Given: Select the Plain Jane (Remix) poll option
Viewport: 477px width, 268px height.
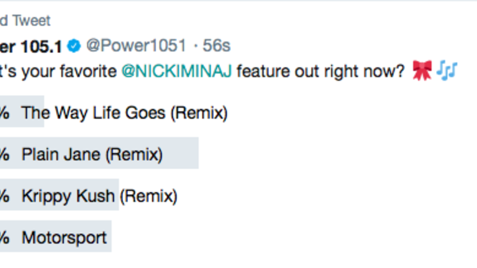Looking at the screenshot, I should coord(92,154).
